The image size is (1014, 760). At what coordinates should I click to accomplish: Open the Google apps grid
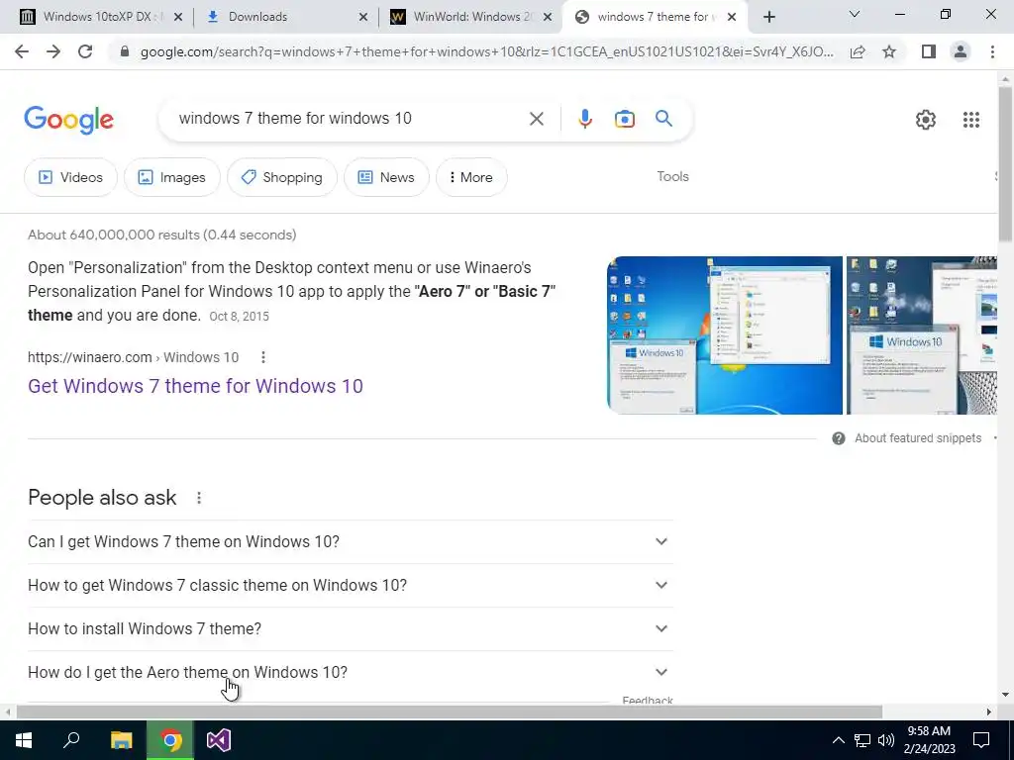pos(970,120)
